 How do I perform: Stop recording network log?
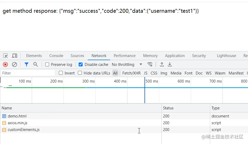click(x=5, y=64)
